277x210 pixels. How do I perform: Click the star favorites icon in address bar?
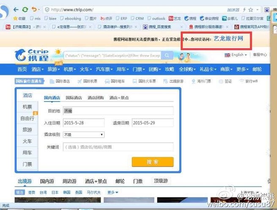[250, 9]
